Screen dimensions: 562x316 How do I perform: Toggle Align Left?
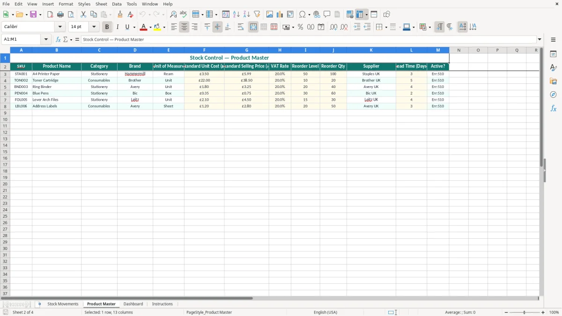point(174,27)
